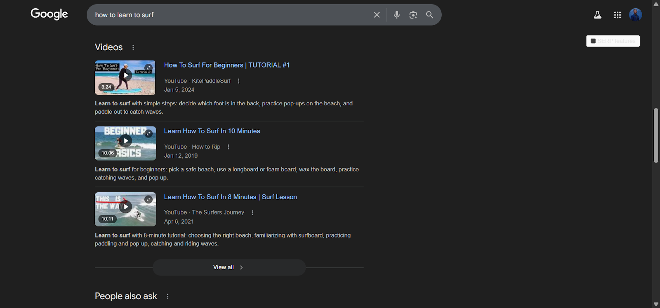660x308 pixels.
Task: Expand preview icon on the 10:06 video thumbnail
Action: 148,133
